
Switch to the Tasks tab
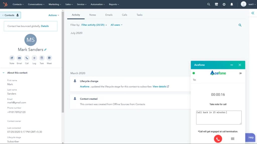[x=140, y=15]
